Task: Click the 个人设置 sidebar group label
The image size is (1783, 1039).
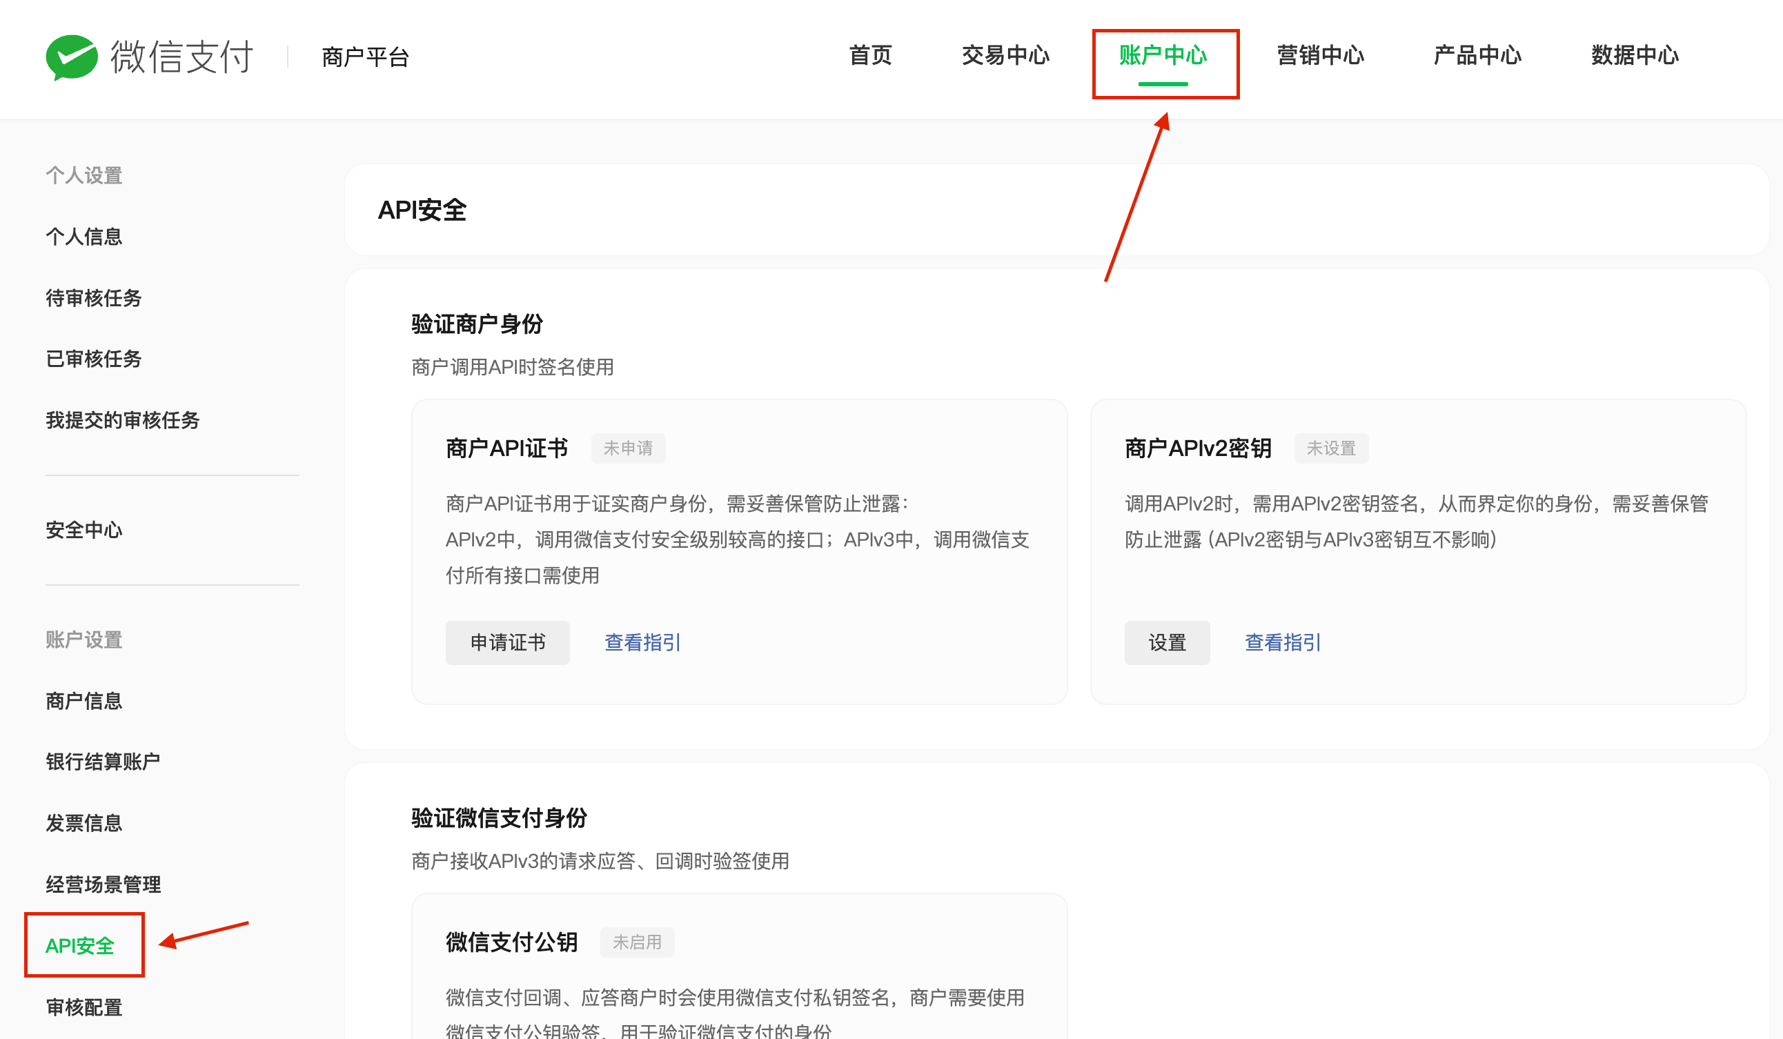Action: coord(84,175)
